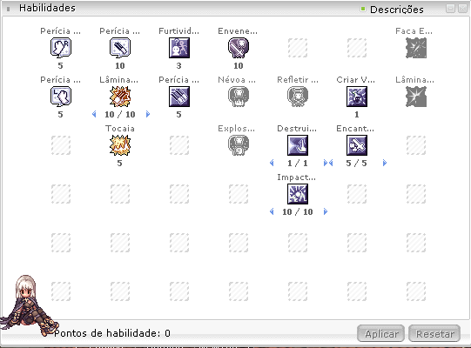
Task: Decrease Encant... level with left arrow
Action: coord(331,163)
